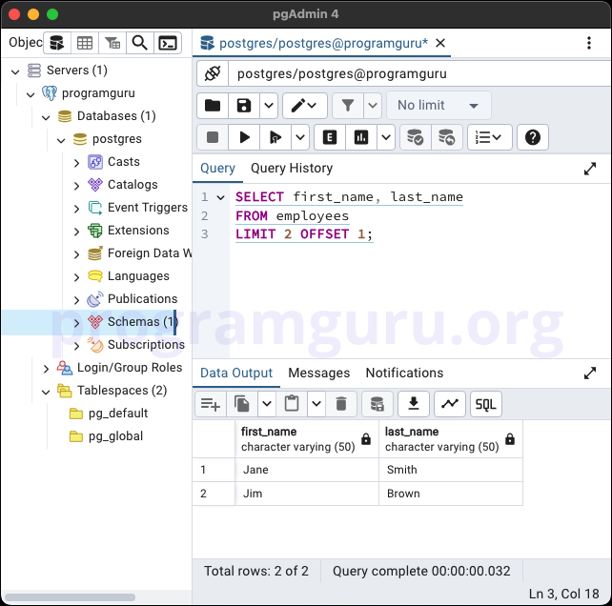The image size is (612, 606).
Task: Download results as CSV
Action: 414,404
